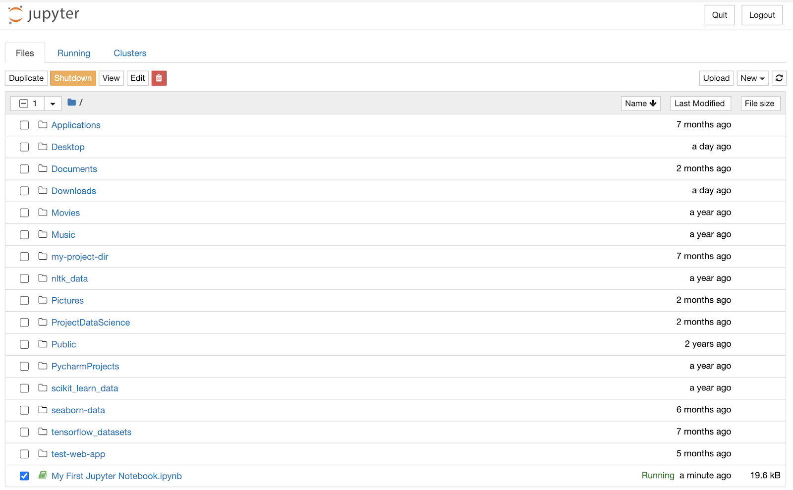Switch to the Running tab
This screenshot has width=793, height=490.
coord(74,53)
